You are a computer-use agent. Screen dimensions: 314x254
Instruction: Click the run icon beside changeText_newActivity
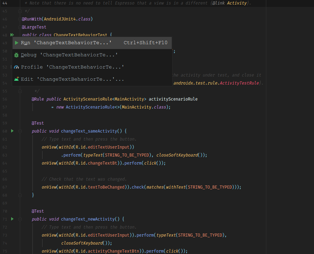pyautogui.click(x=12, y=219)
